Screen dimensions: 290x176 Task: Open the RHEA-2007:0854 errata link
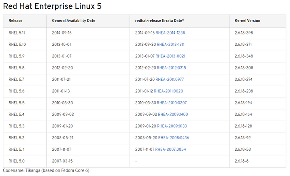pyautogui.click(x=170, y=149)
